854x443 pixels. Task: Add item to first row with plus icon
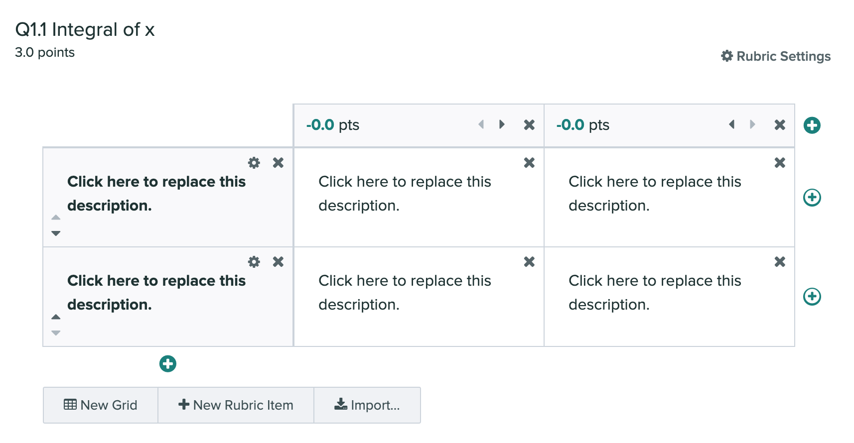point(812,198)
